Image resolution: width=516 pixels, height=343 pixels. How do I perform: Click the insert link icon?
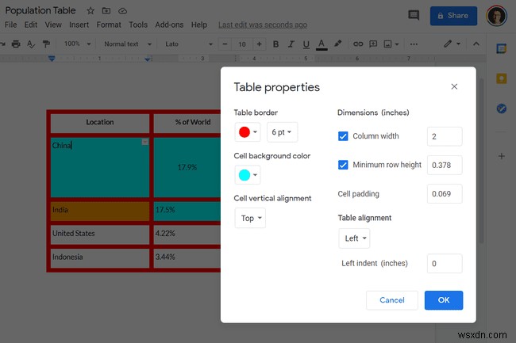point(358,44)
